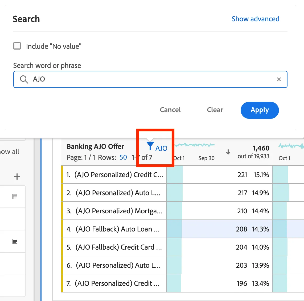Open the Rows 50 count selector
Viewport: 304px width, 301px height.
tap(123, 157)
